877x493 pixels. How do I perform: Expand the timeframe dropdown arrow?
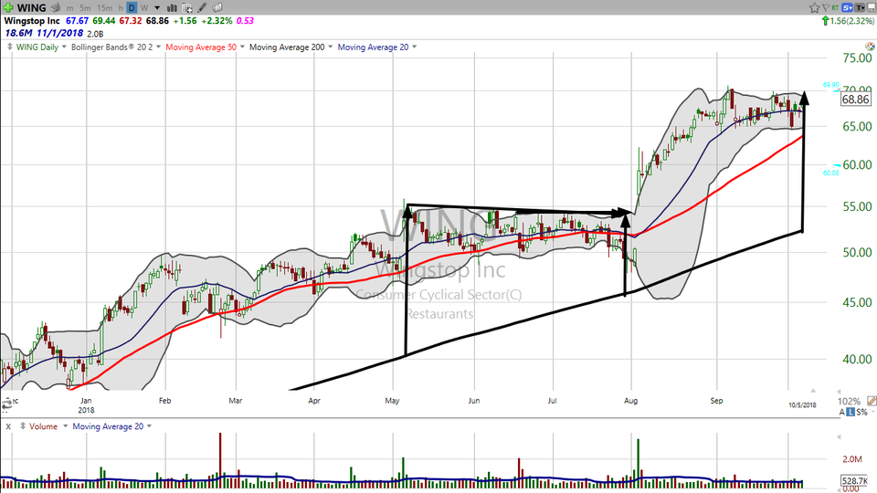156,8
